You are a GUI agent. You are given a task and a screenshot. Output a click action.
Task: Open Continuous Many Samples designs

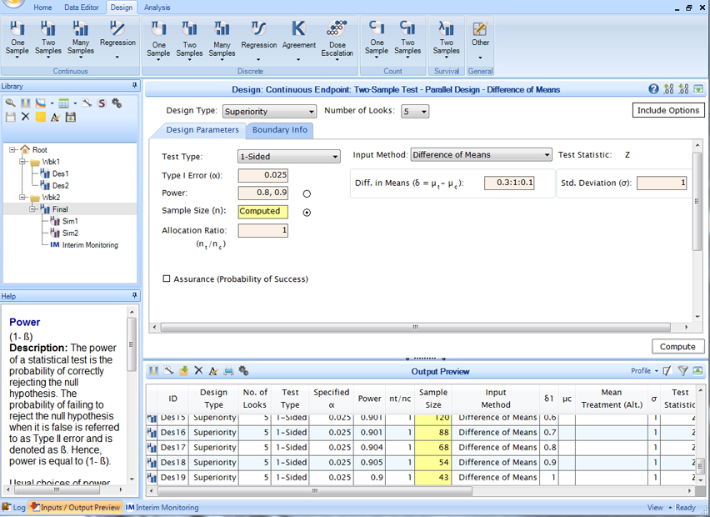[x=81, y=40]
